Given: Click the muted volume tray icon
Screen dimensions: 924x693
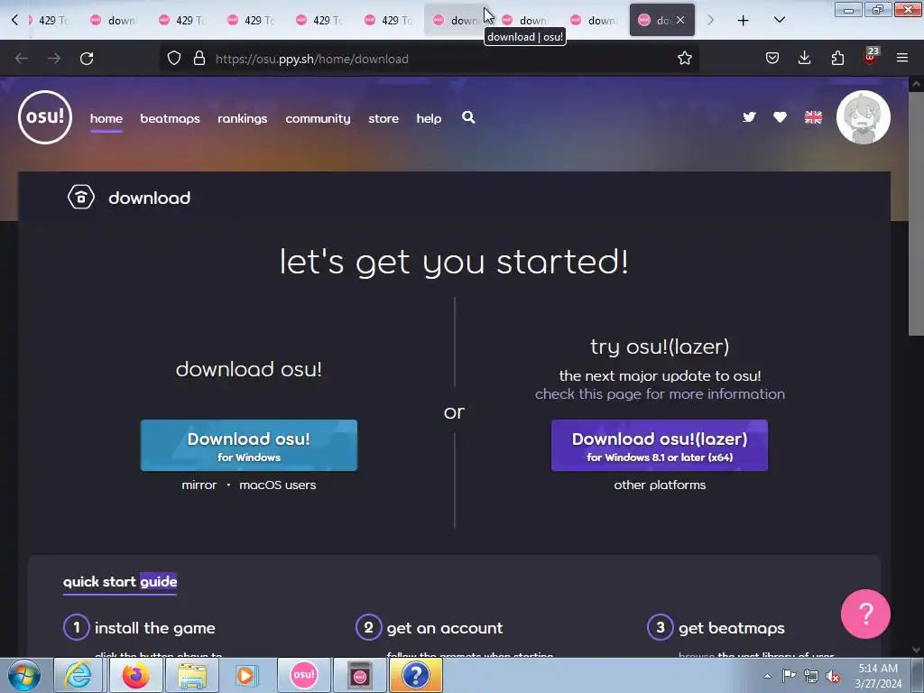Looking at the screenshot, I should [x=832, y=677].
